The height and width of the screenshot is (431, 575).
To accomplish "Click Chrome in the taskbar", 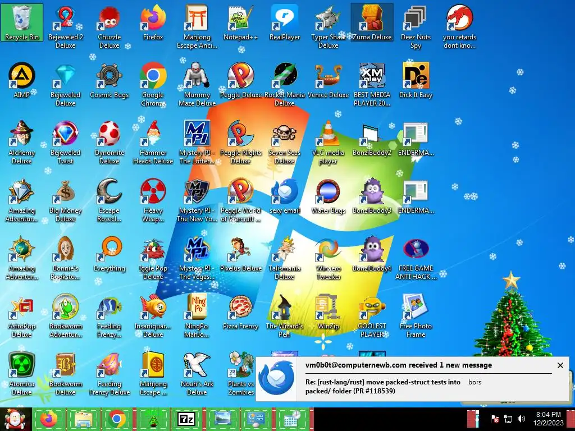I will coord(117,419).
